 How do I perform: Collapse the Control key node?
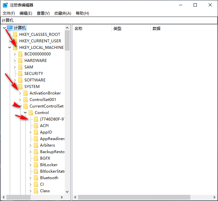25,113
